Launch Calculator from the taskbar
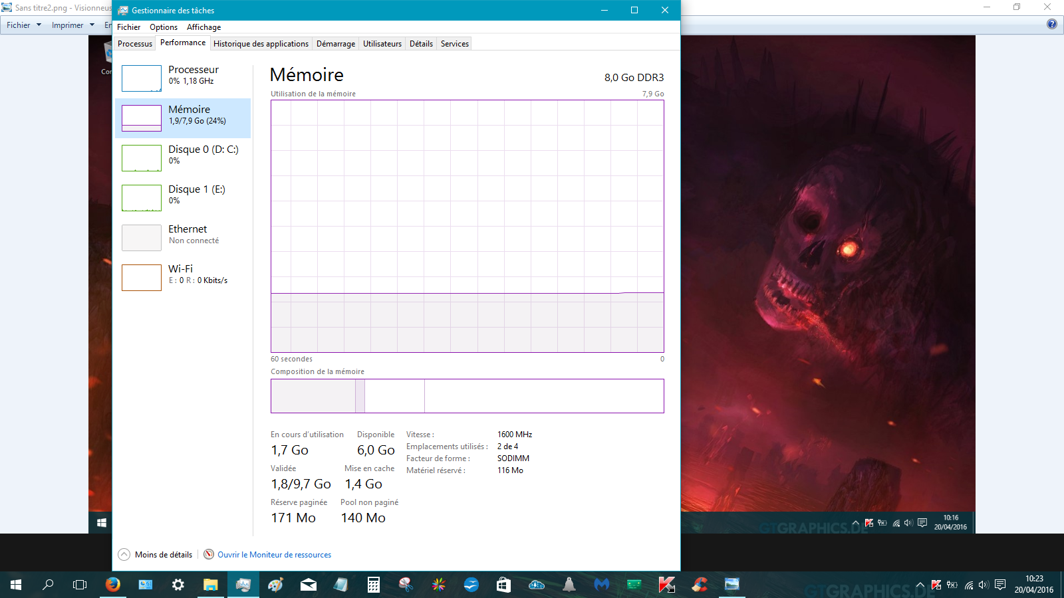Screen dimensions: 1064x598 [374, 585]
